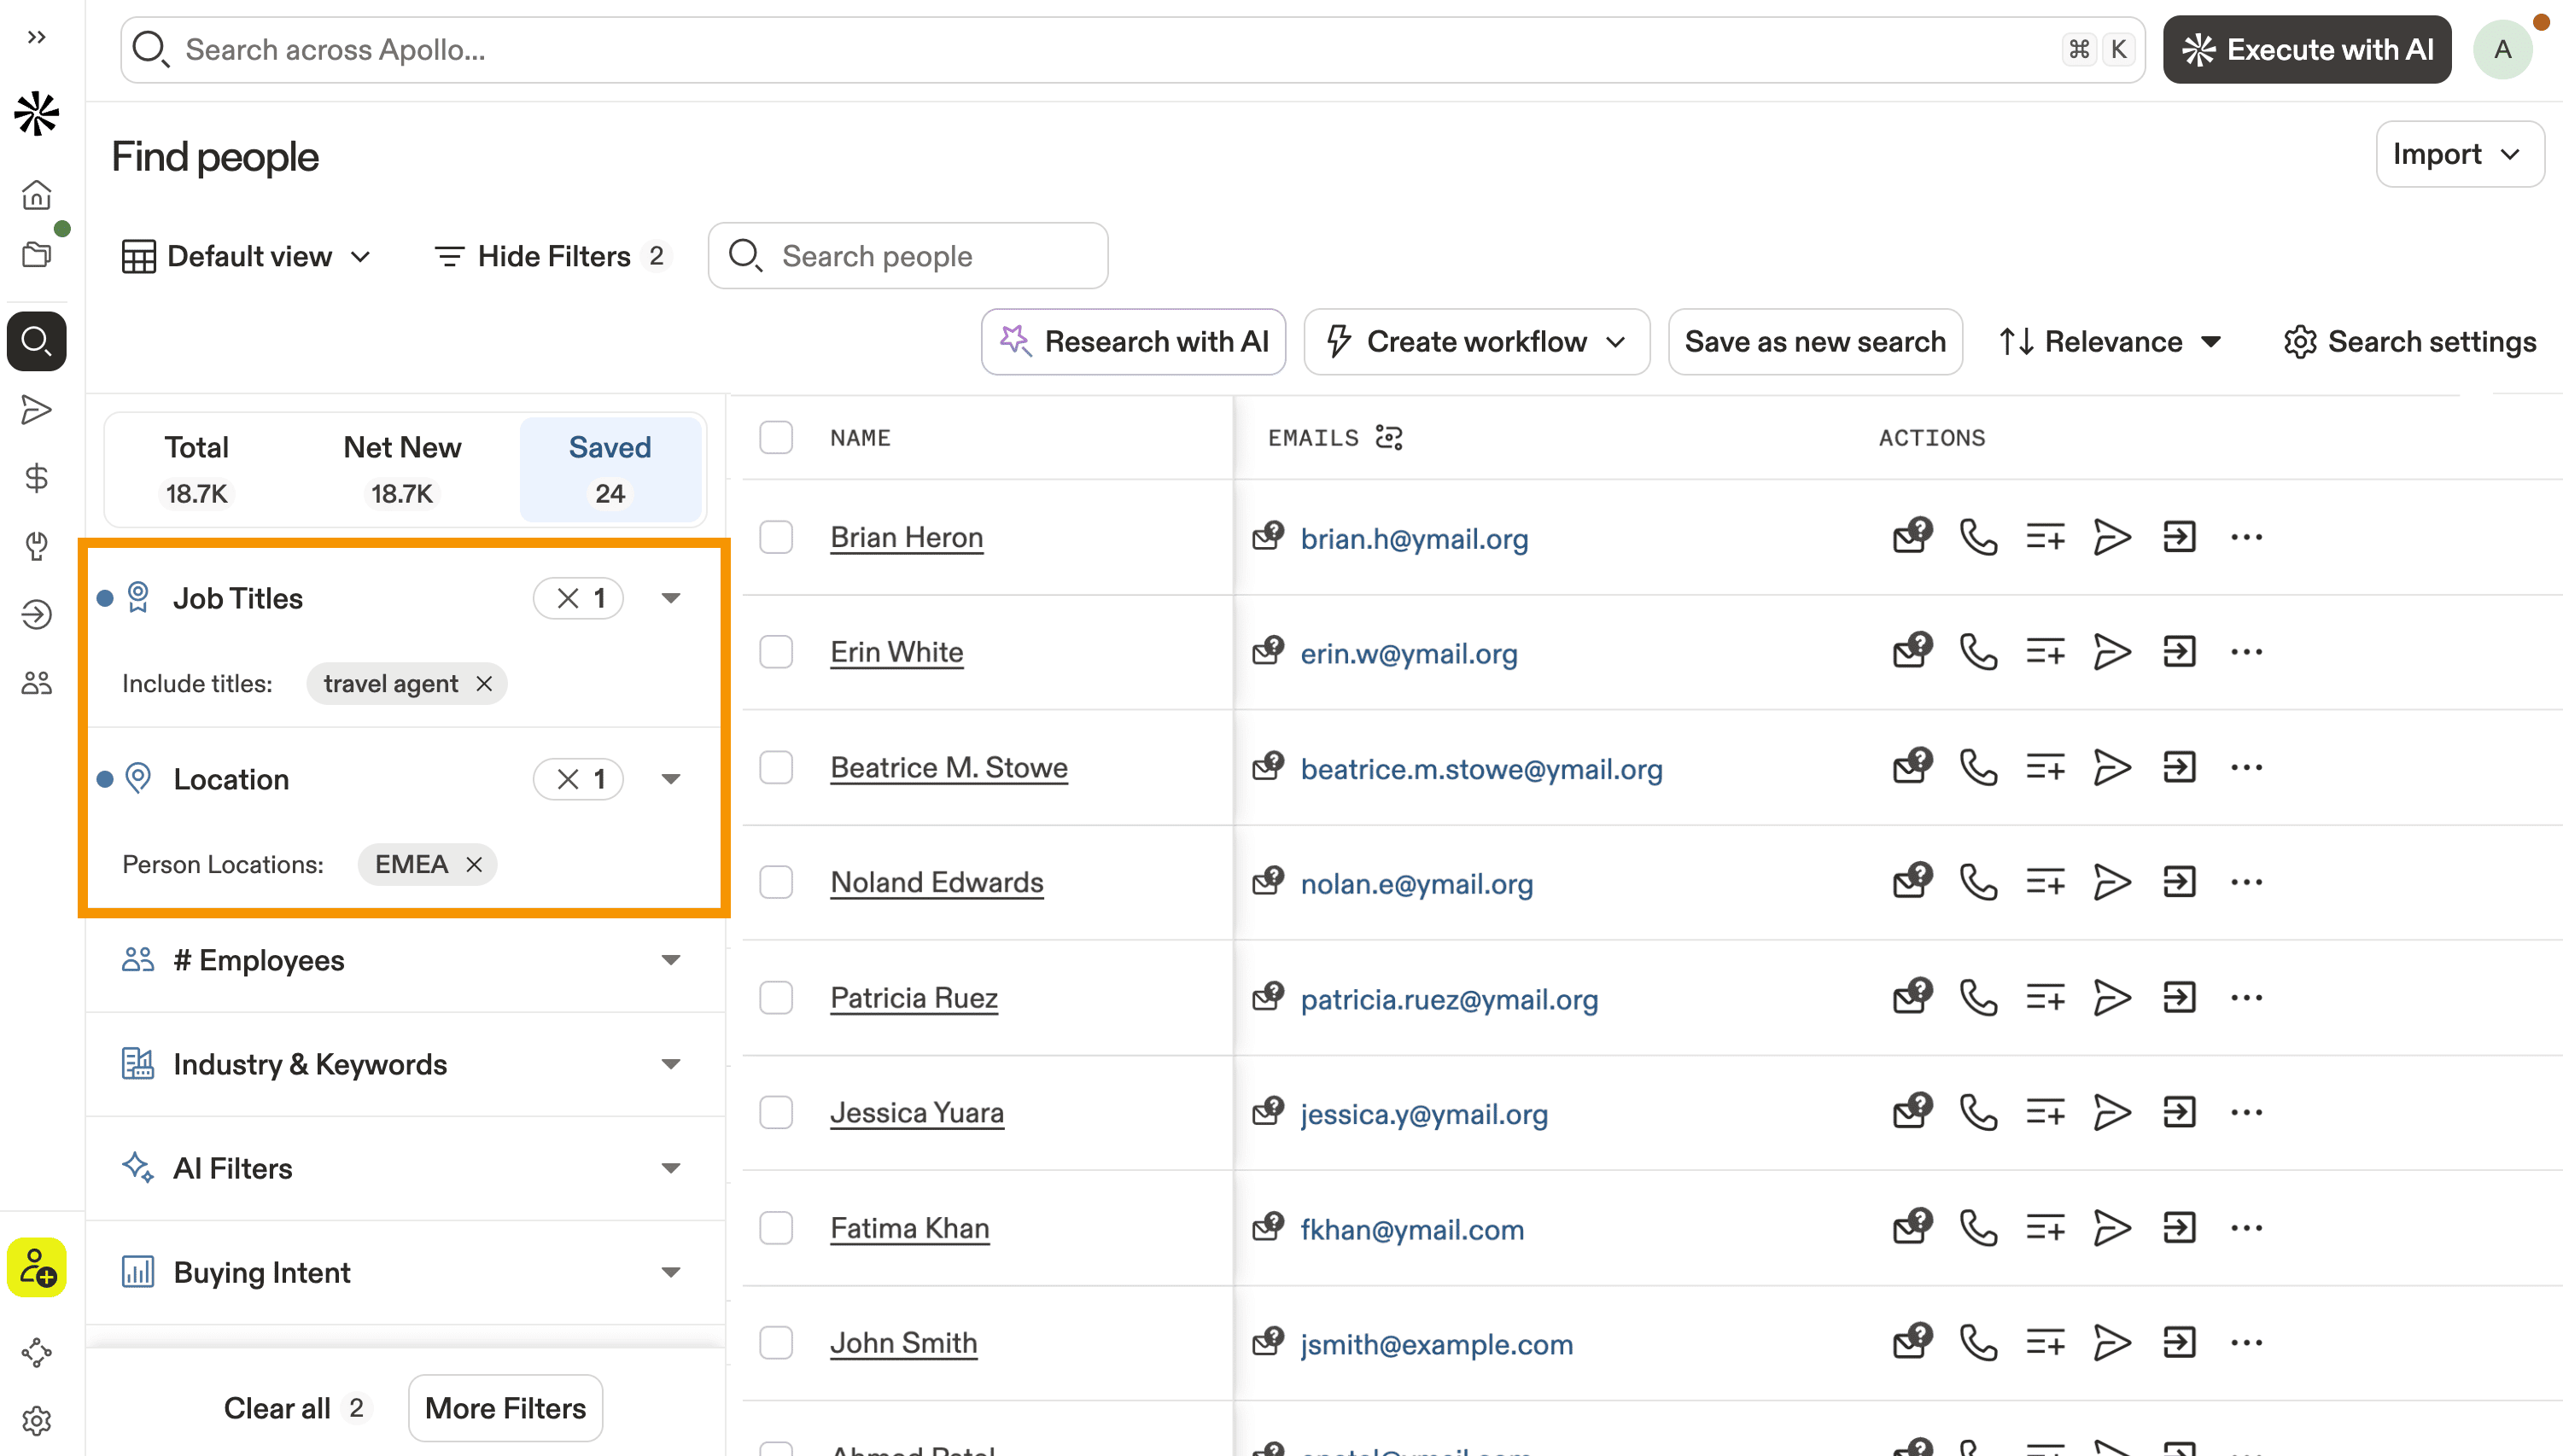Click the email column settings icon

pyautogui.click(x=1390, y=437)
